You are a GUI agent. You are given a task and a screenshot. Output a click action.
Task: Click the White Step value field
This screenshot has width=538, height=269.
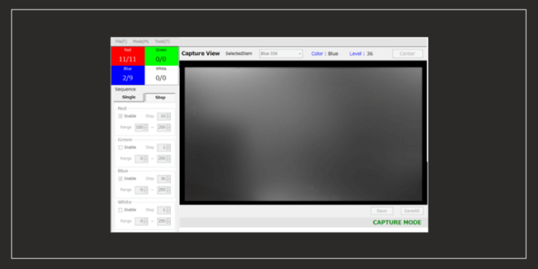click(x=164, y=210)
